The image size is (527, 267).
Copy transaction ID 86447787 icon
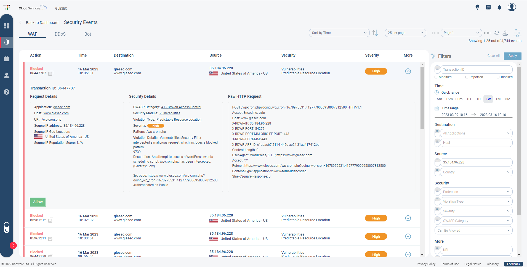click(51, 73)
